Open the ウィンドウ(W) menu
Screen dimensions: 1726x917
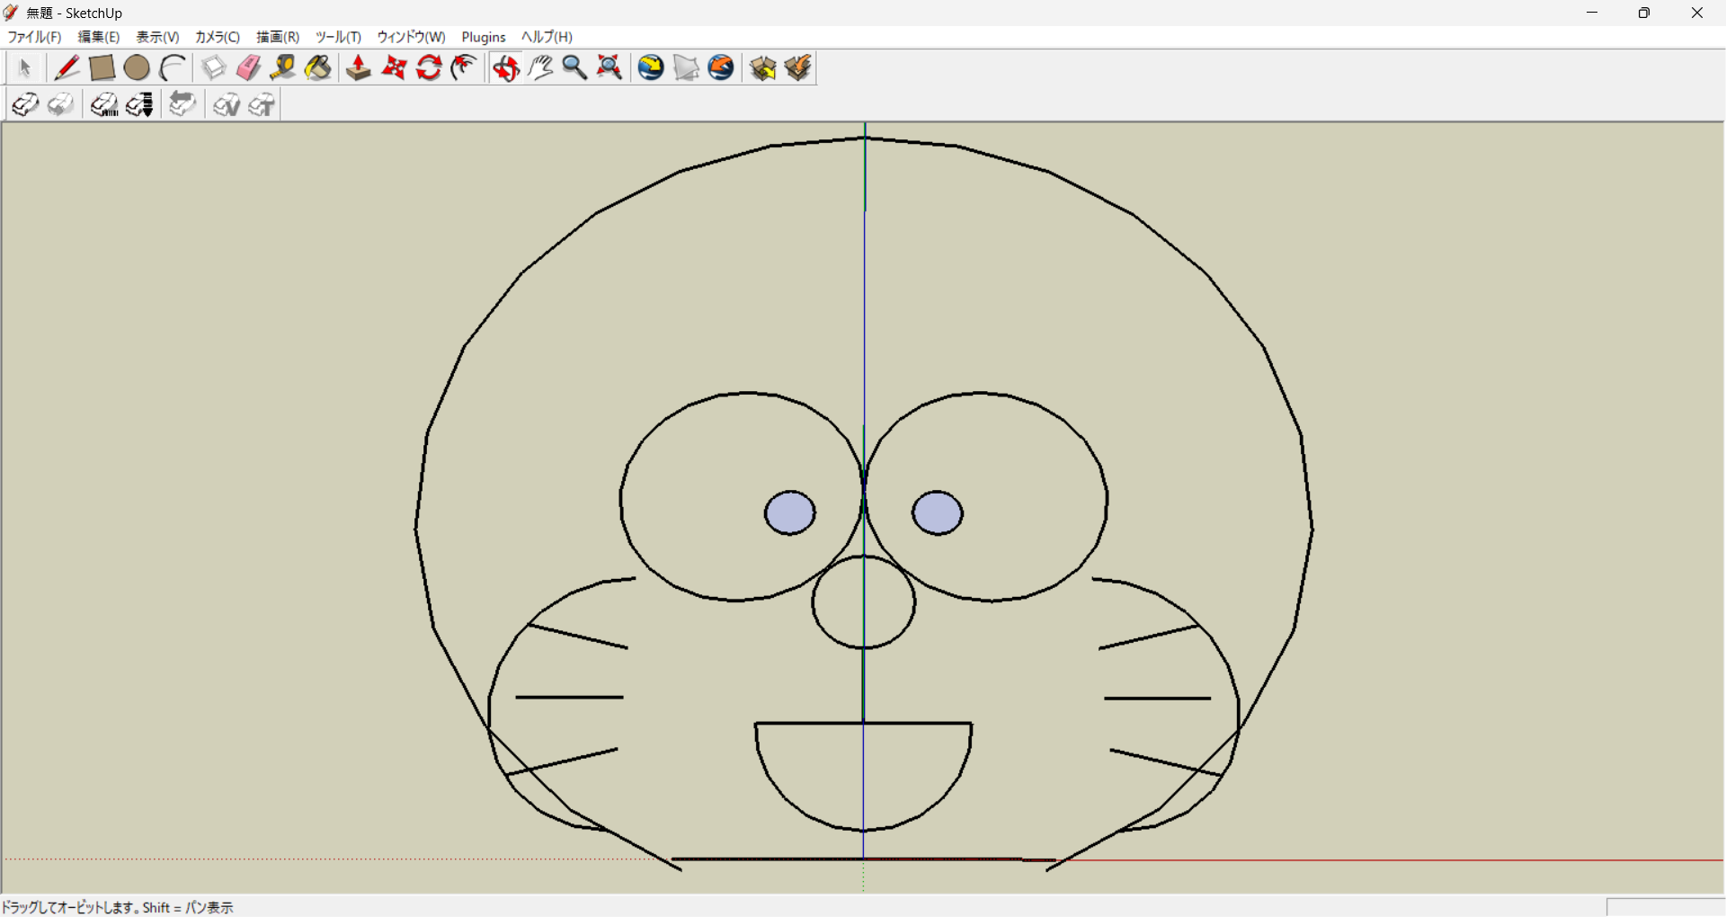411,37
